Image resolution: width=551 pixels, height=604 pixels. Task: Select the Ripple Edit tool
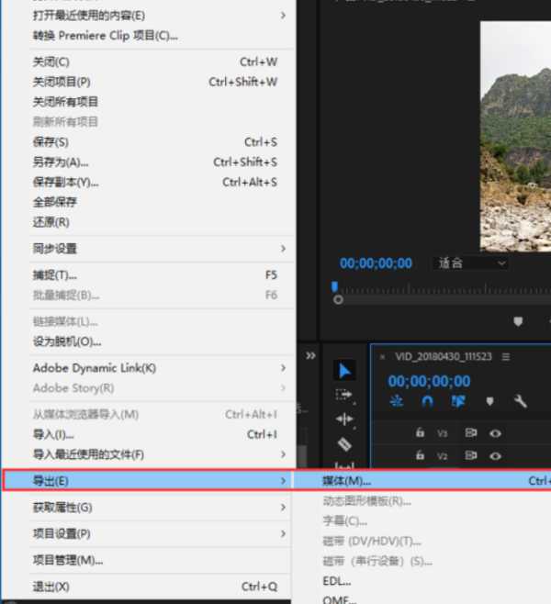[x=344, y=419]
